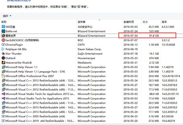Click the 91.8 GB size value
The width and height of the screenshot is (183, 125).
pos(154,36)
